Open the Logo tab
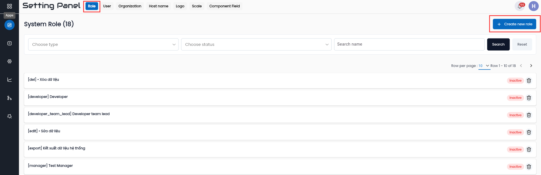541x175 pixels. point(180,6)
